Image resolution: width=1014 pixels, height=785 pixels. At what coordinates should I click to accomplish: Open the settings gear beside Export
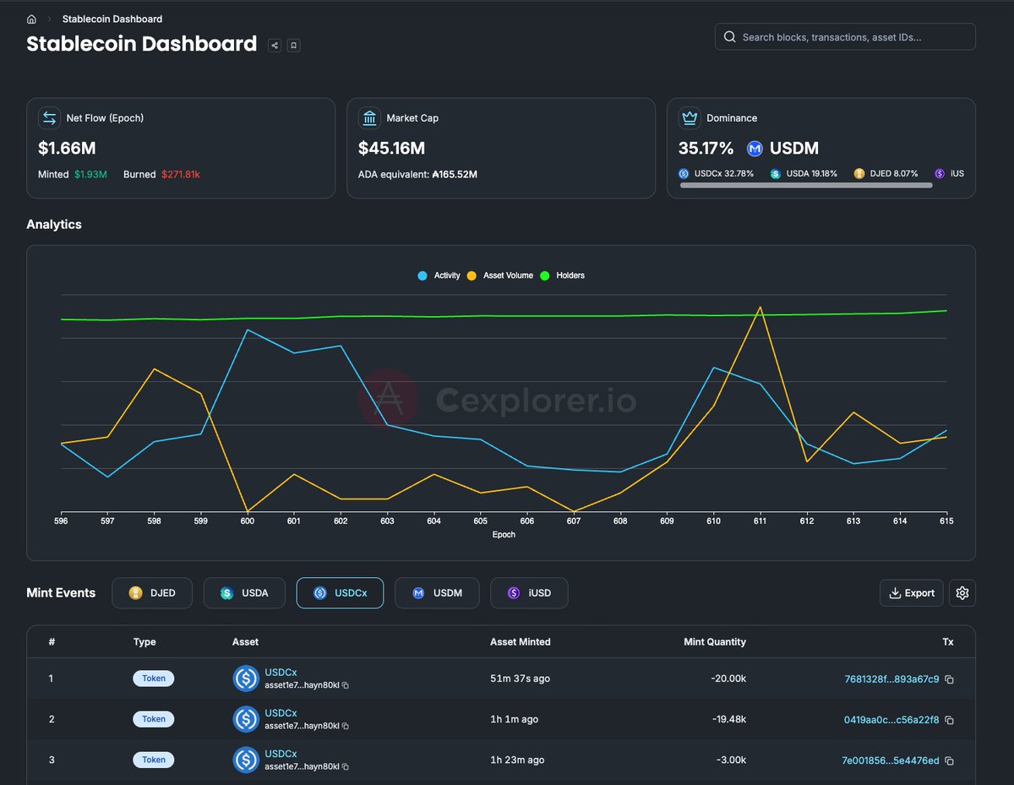click(962, 592)
